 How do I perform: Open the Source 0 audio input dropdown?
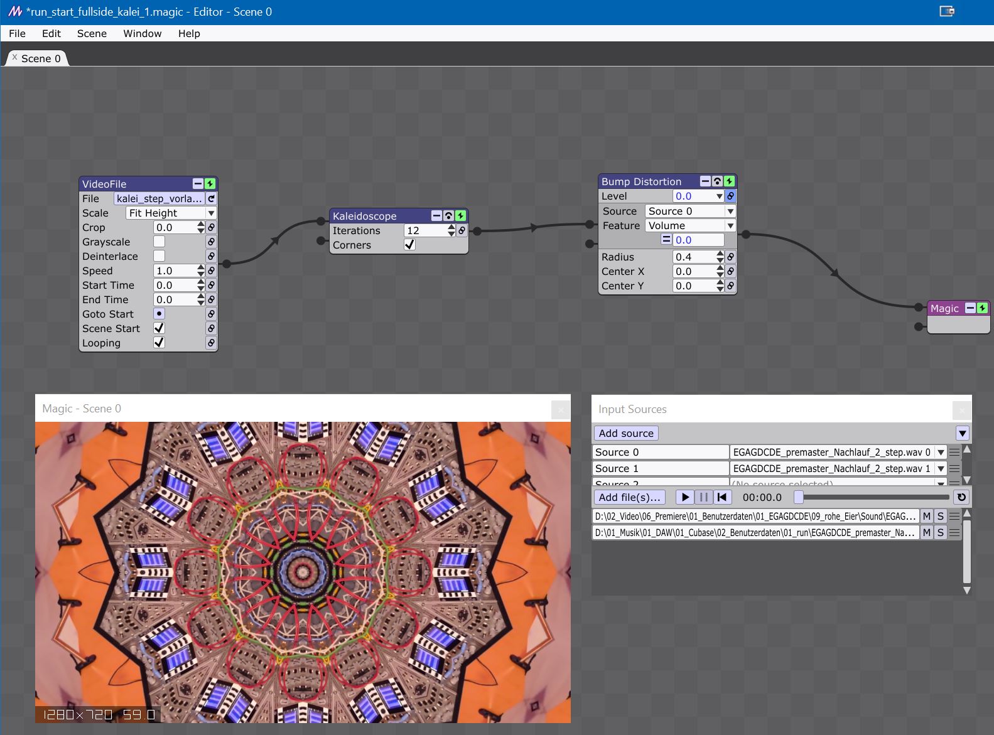pos(838,452)
